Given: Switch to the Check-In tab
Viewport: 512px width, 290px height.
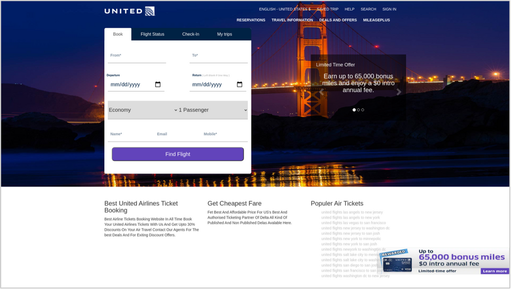Looking at the screenshot, I should click(190, 34).
